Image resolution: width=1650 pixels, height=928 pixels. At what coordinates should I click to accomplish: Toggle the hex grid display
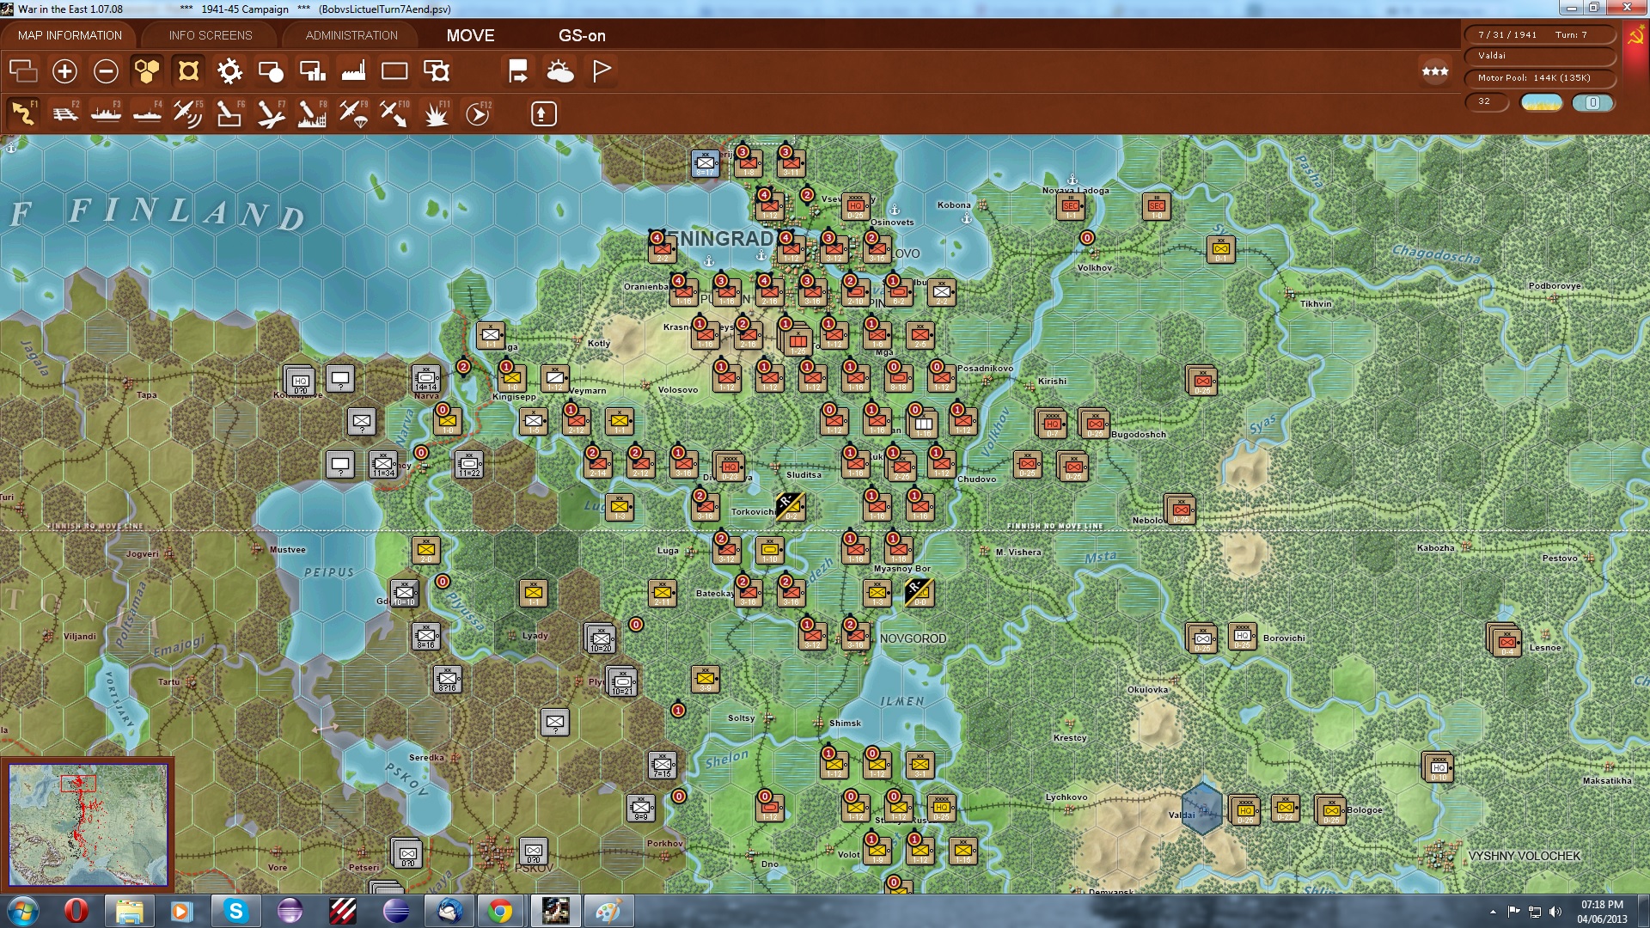click(147, 70)
